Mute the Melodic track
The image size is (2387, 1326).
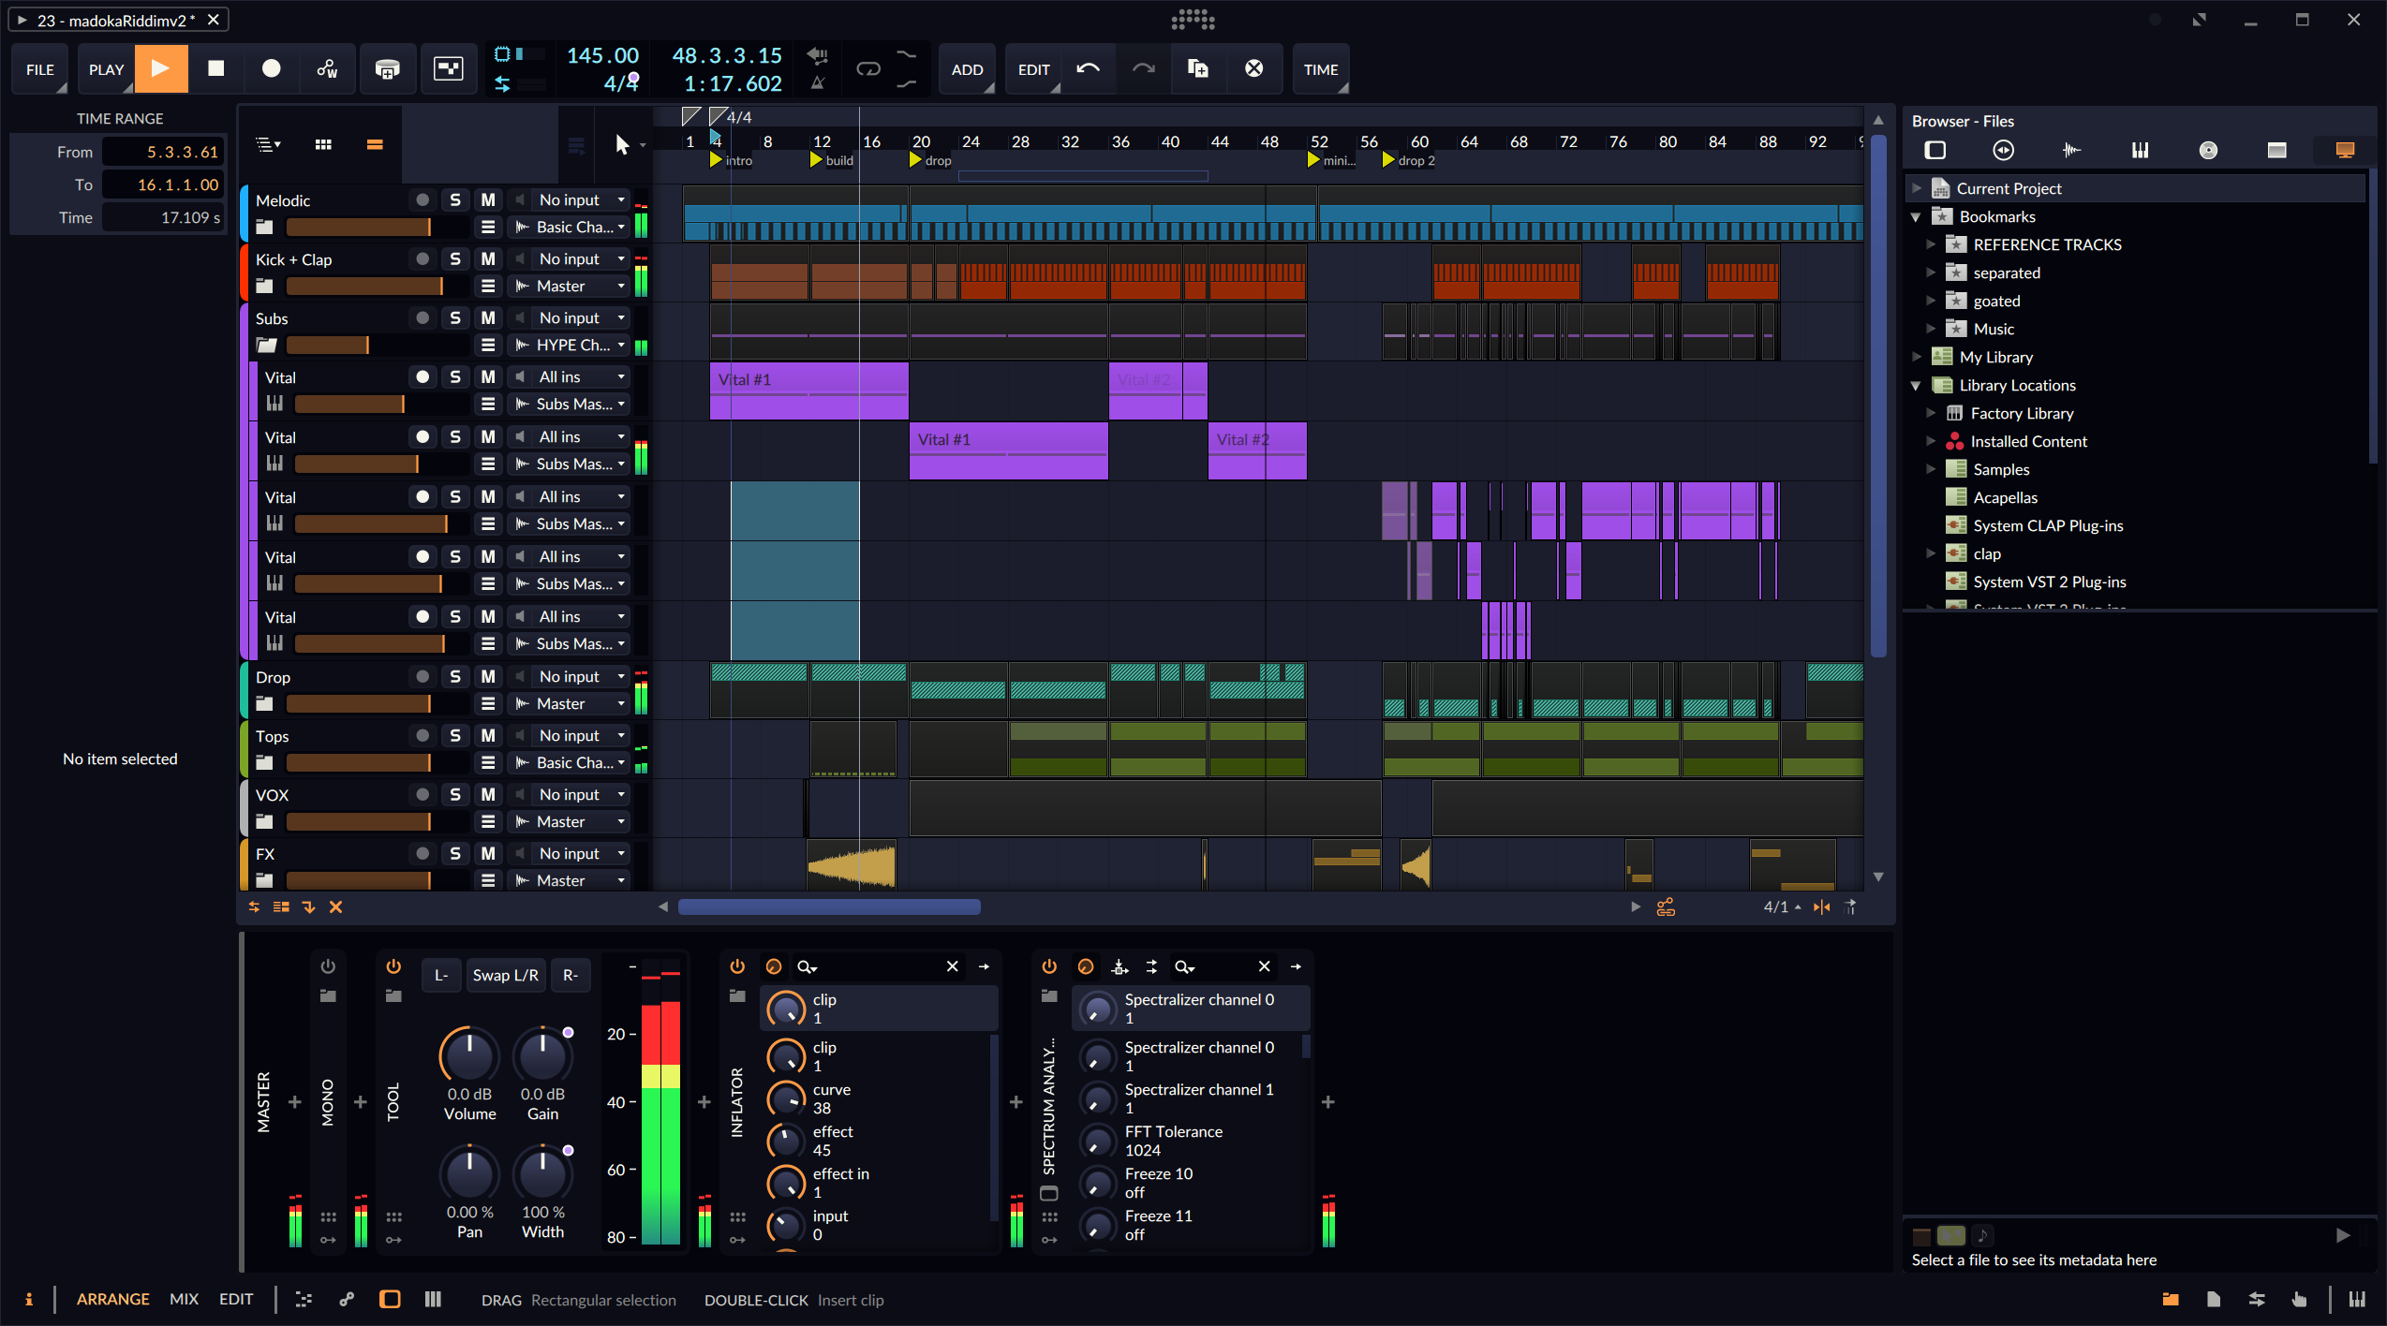pyautogui.click(x=488, y=200)
